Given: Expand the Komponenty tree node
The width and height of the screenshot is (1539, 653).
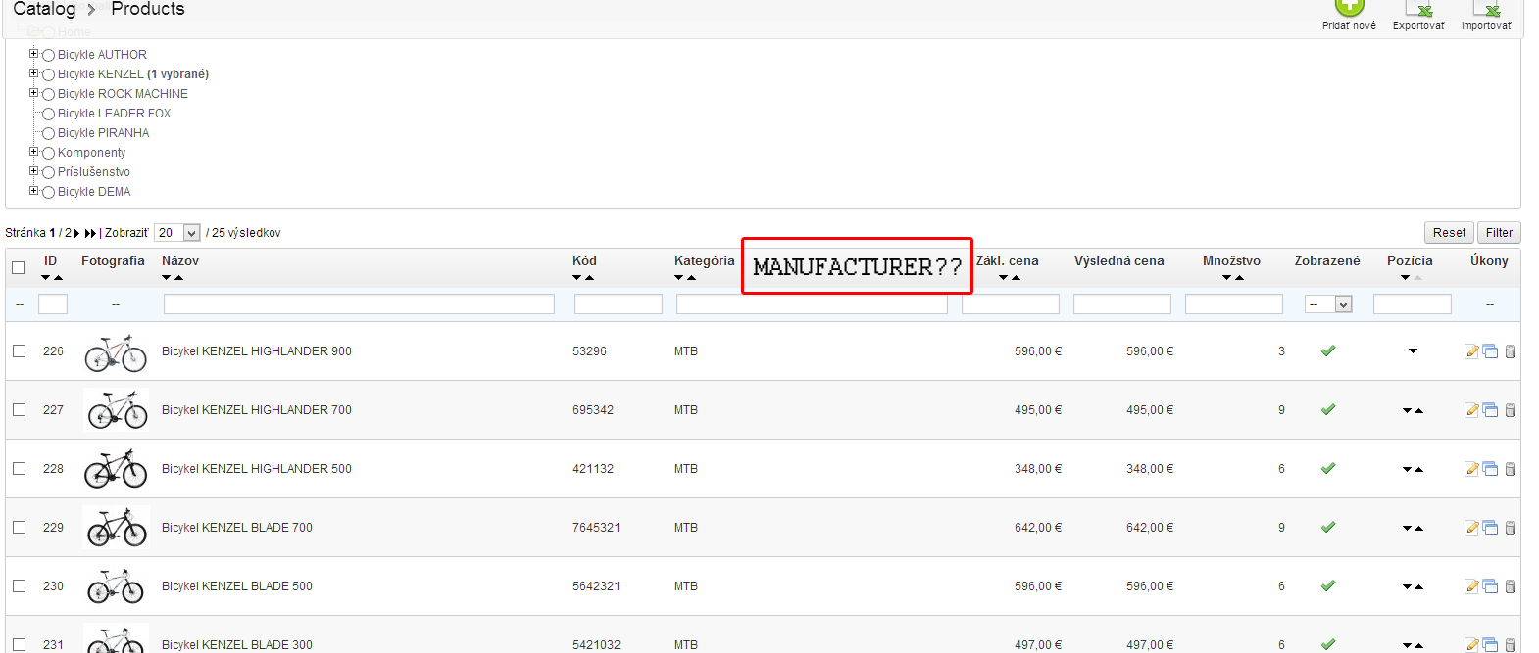Looking at the screenshot, I should coord(33,152).
